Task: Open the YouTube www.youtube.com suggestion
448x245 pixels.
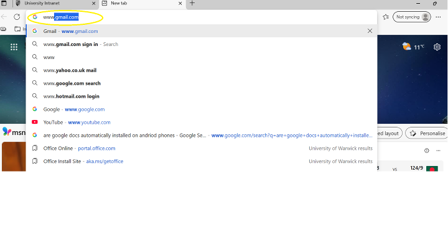Action: [202, 122]
